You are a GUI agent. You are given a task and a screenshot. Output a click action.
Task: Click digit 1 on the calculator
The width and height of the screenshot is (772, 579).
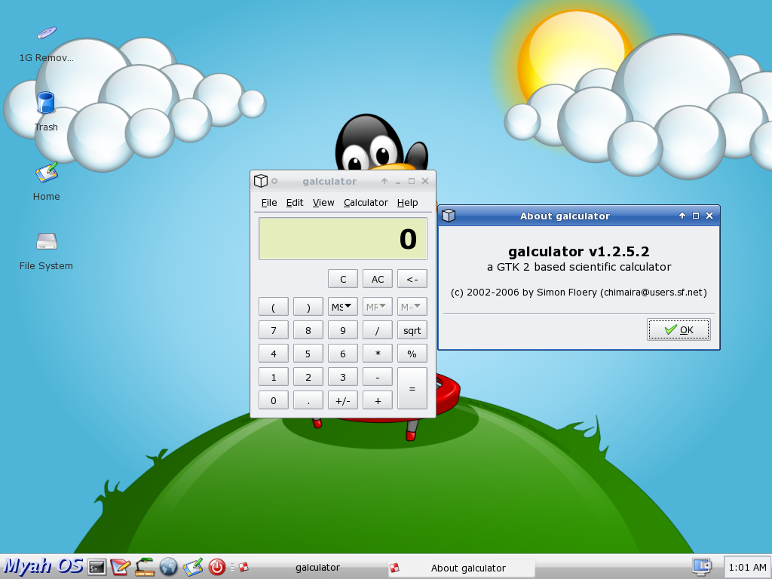[273, 377]
